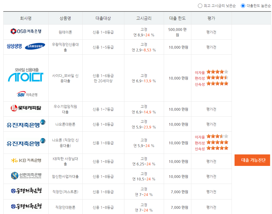
Task: Open the 직장인(저스트론) product
Action: (65, 192)
